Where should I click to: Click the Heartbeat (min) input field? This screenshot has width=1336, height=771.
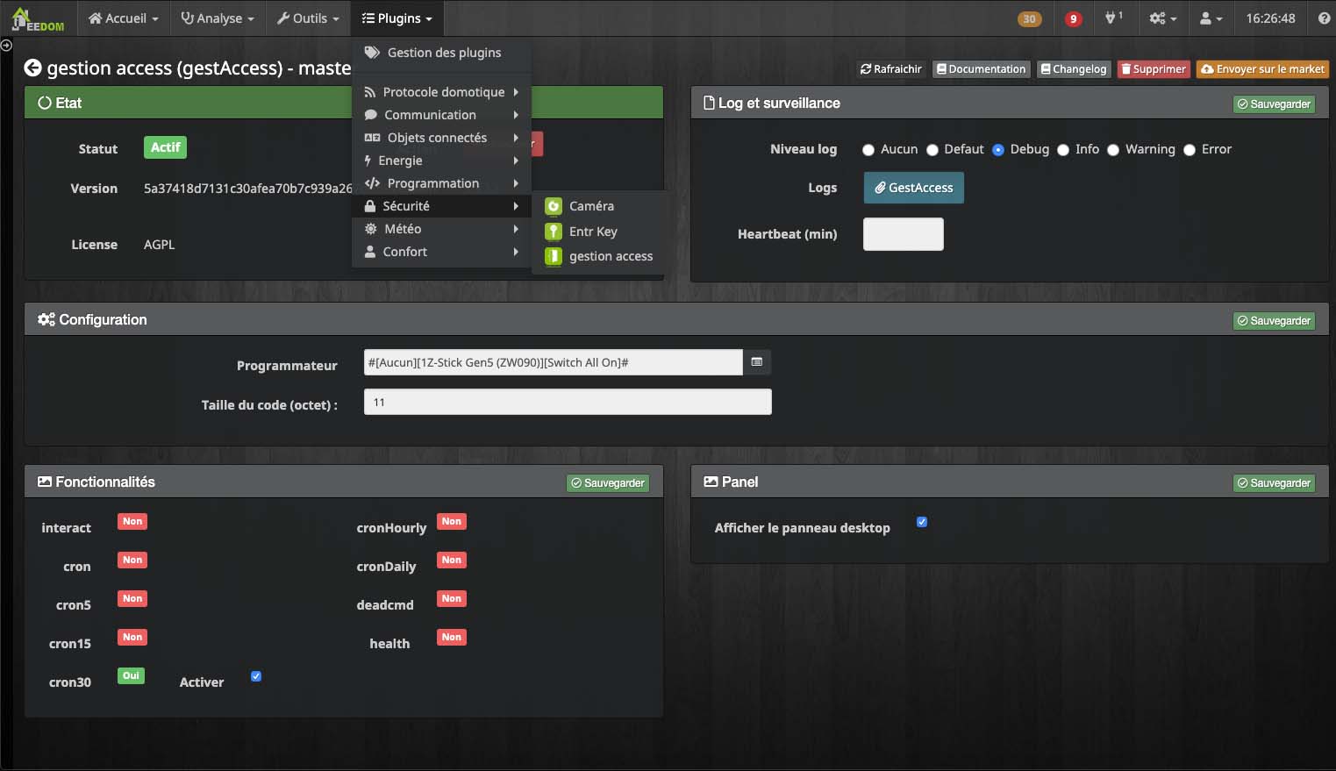click(904, 234)
